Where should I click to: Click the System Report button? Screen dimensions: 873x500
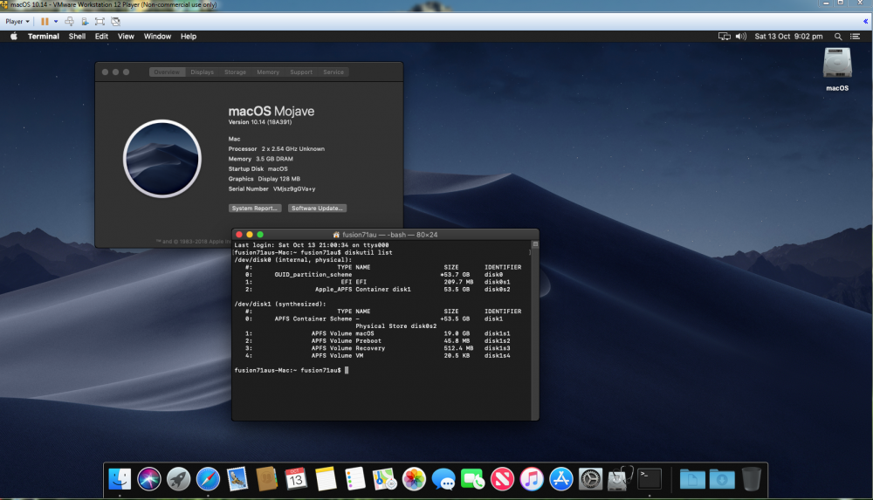[255, 209]
